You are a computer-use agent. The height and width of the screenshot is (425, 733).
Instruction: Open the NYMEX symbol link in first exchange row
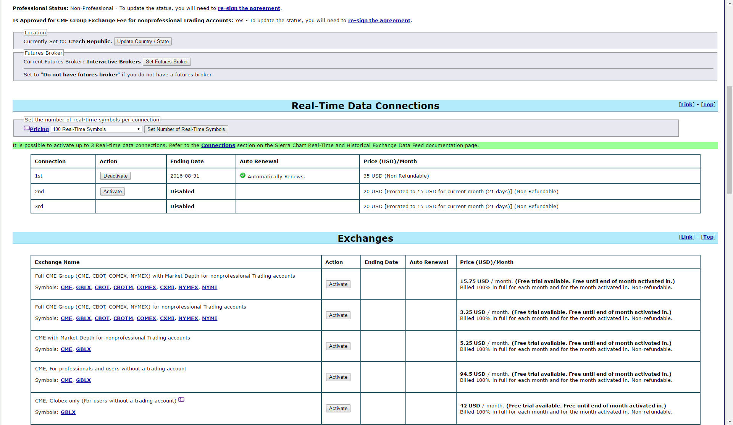coord(188,288)
